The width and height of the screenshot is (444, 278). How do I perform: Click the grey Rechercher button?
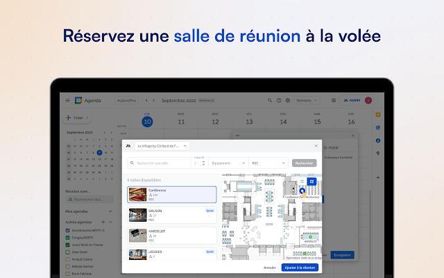[x=304, y=163]
